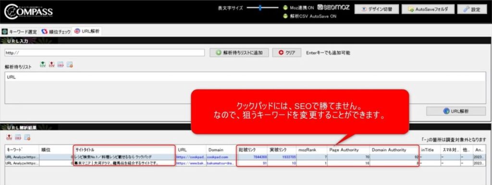The width and height of the screenshot is (492, 185).
Task: Click 解析待ちリストに追加 button
Action: (x=239, y=53)
